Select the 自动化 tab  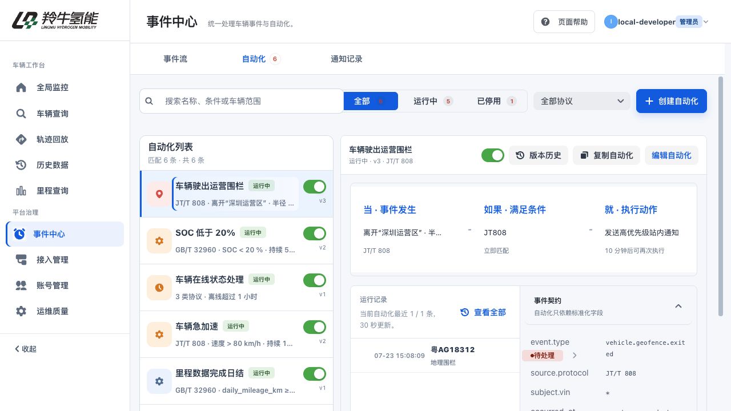tap(261, 59)
